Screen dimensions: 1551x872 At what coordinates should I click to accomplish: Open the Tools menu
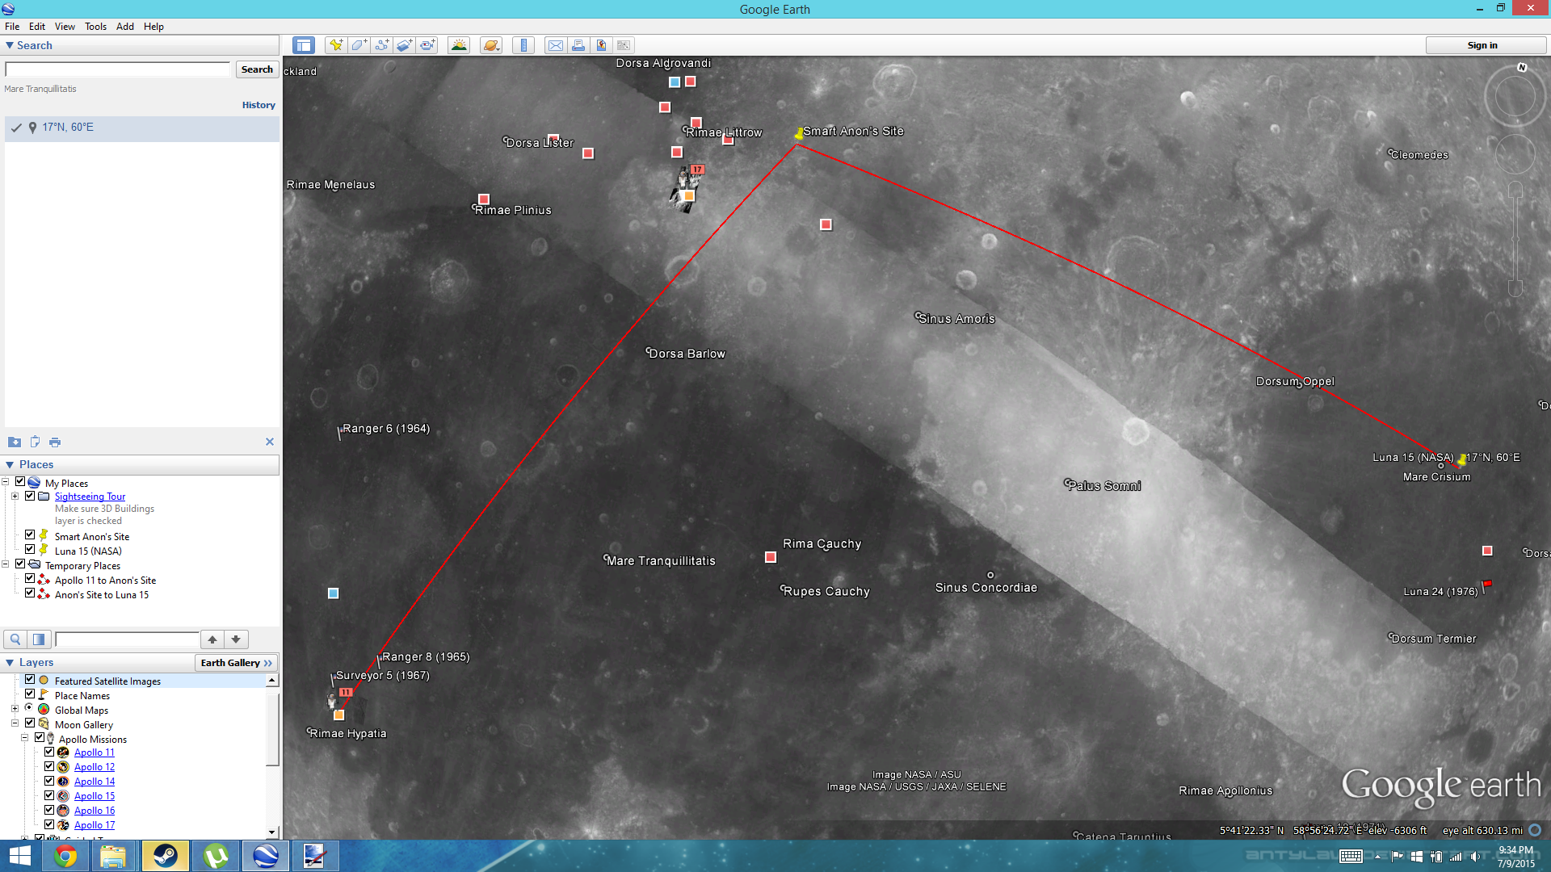95,27
